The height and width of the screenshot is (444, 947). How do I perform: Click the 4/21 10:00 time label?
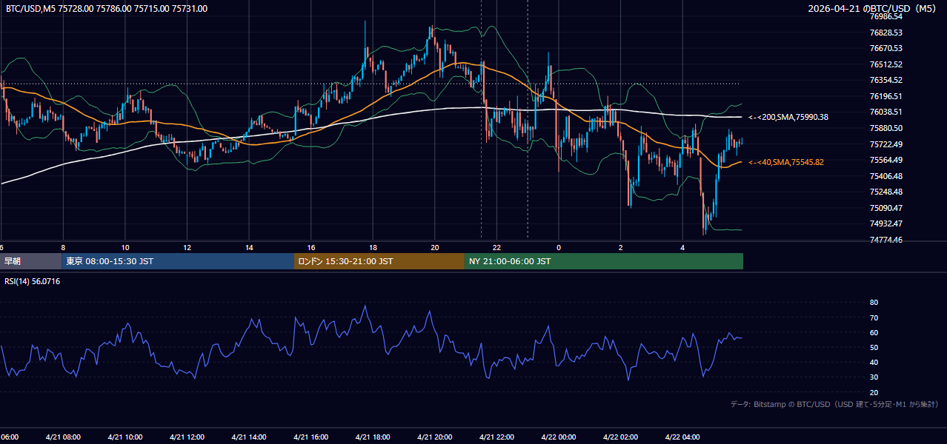coord(125,437)
